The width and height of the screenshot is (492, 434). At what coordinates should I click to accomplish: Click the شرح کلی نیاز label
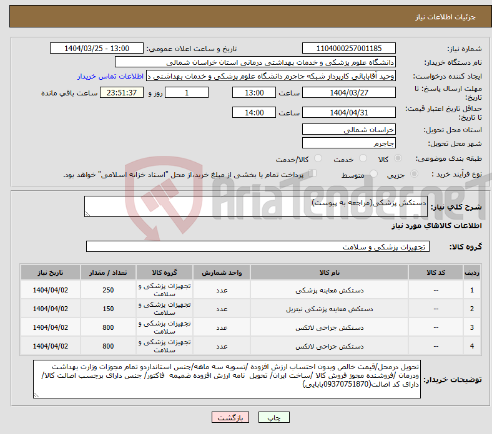point(456,207)
